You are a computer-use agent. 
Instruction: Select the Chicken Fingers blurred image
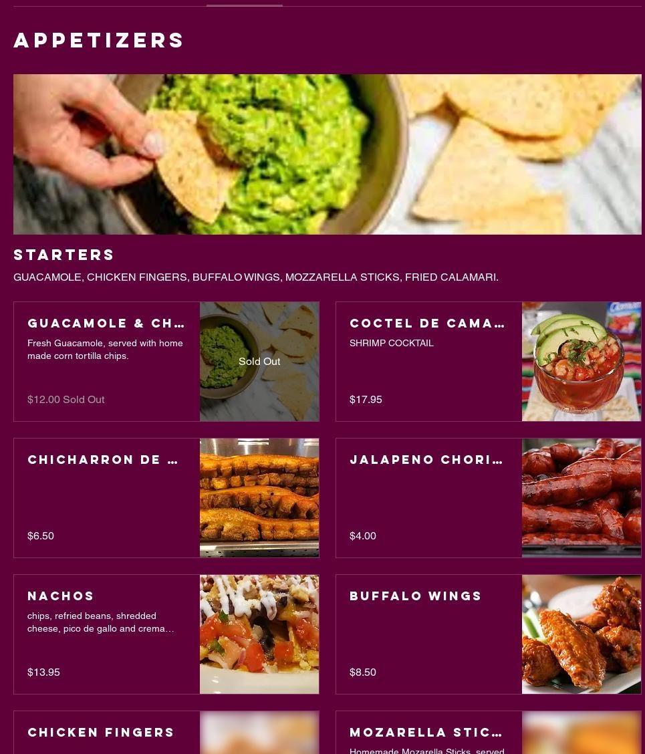pyautogui.click(x=259, y=733)
